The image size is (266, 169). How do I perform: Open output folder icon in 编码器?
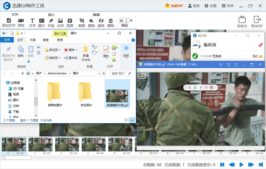(261, 56)
